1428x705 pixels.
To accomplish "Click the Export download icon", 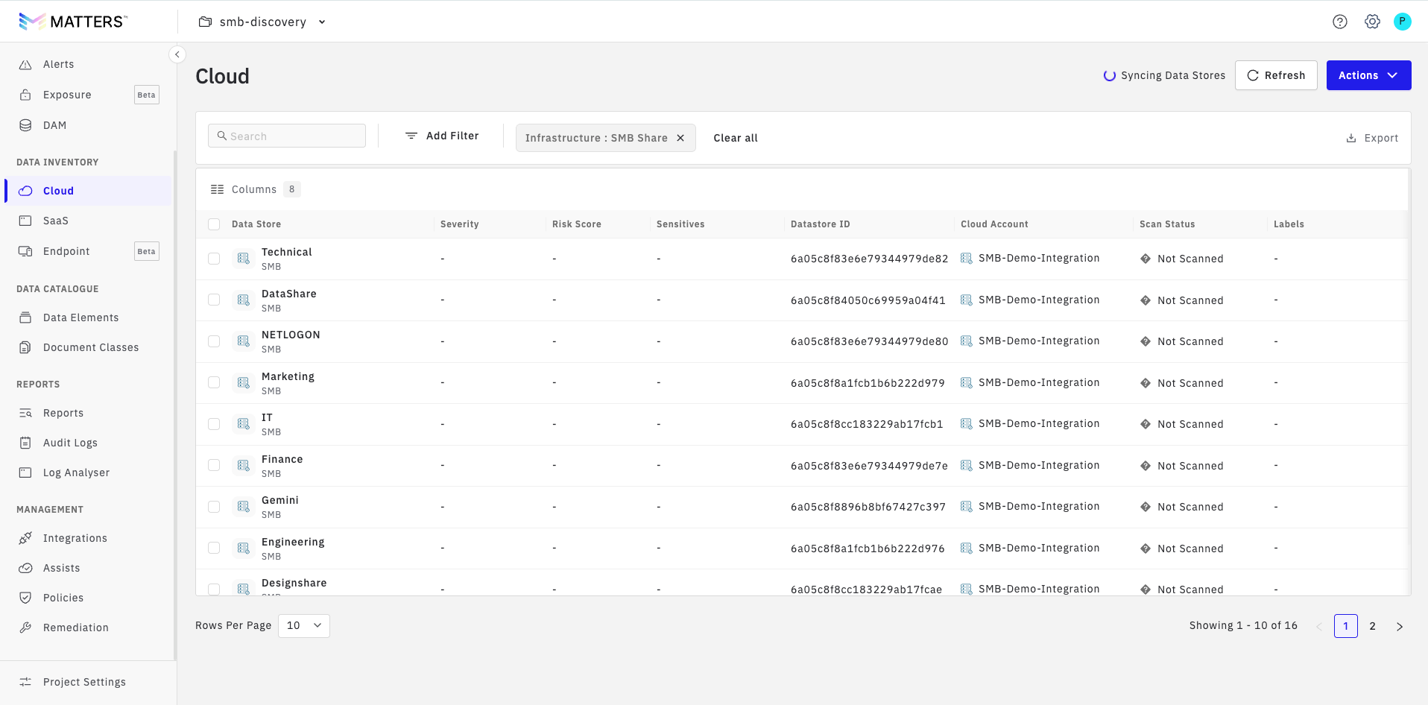I will pyautogui.click(x=1350, y=138).
